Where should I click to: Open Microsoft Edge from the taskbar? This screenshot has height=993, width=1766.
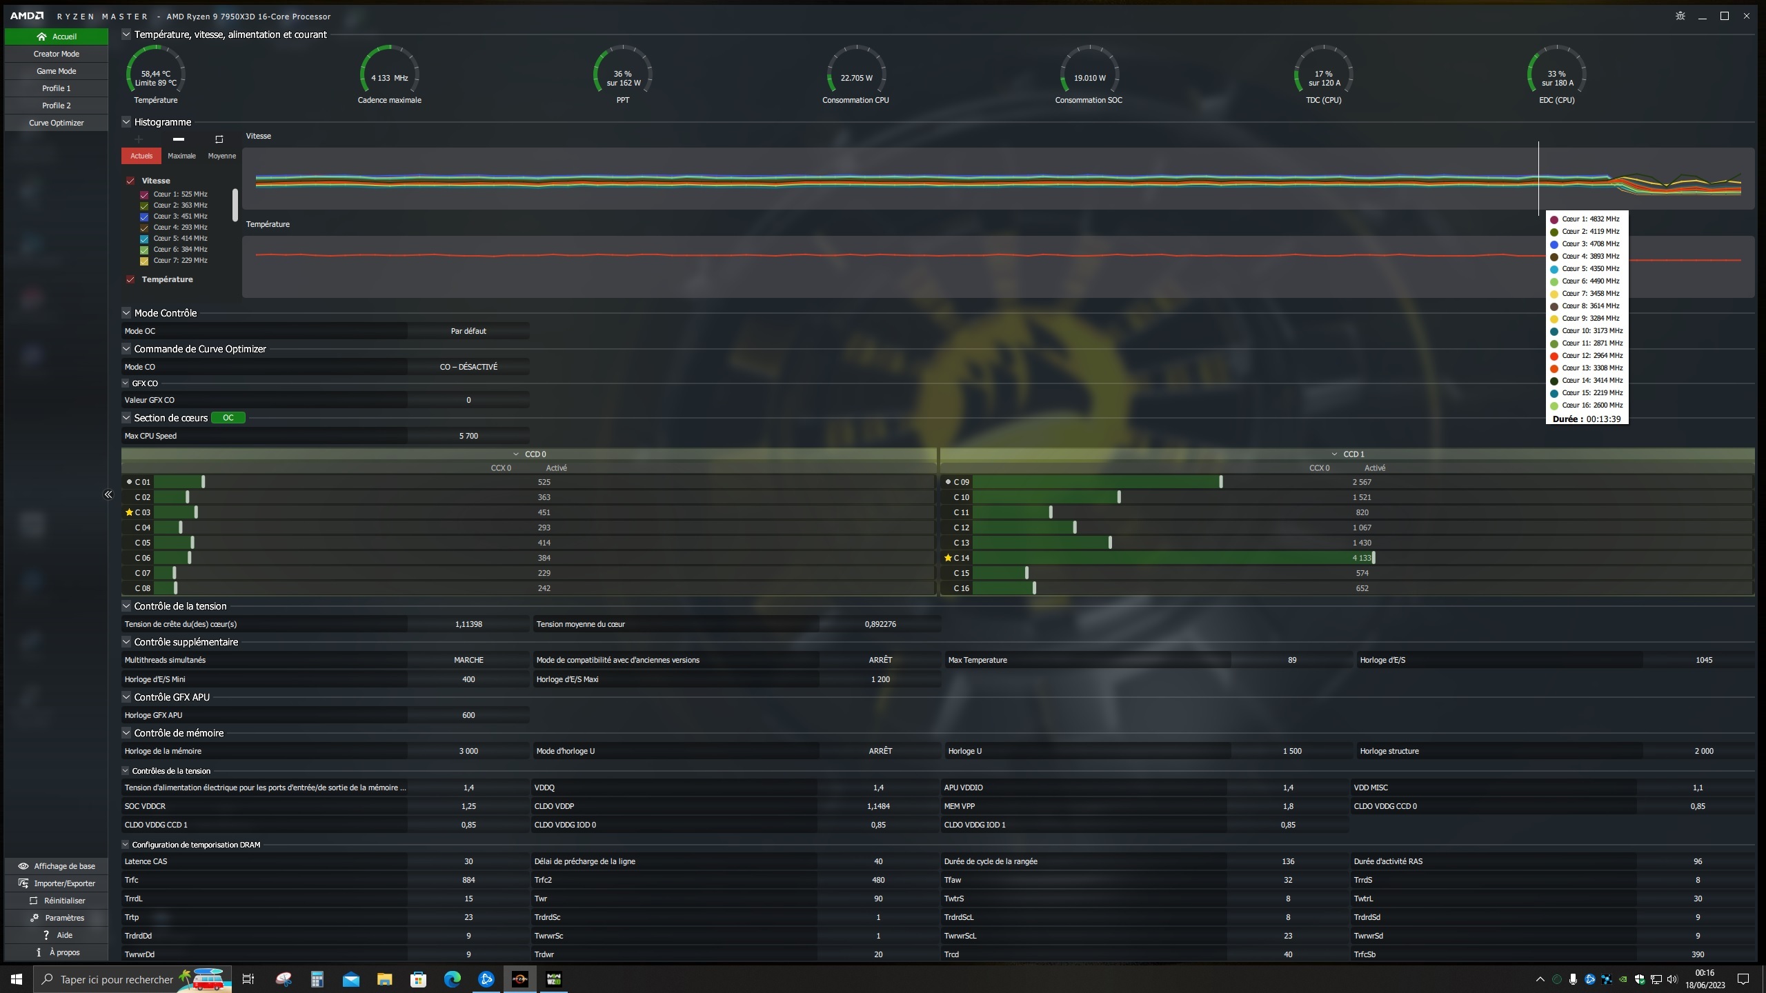point(452,979)
